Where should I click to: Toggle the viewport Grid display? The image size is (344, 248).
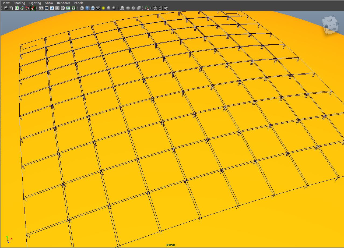pos(41,8)
